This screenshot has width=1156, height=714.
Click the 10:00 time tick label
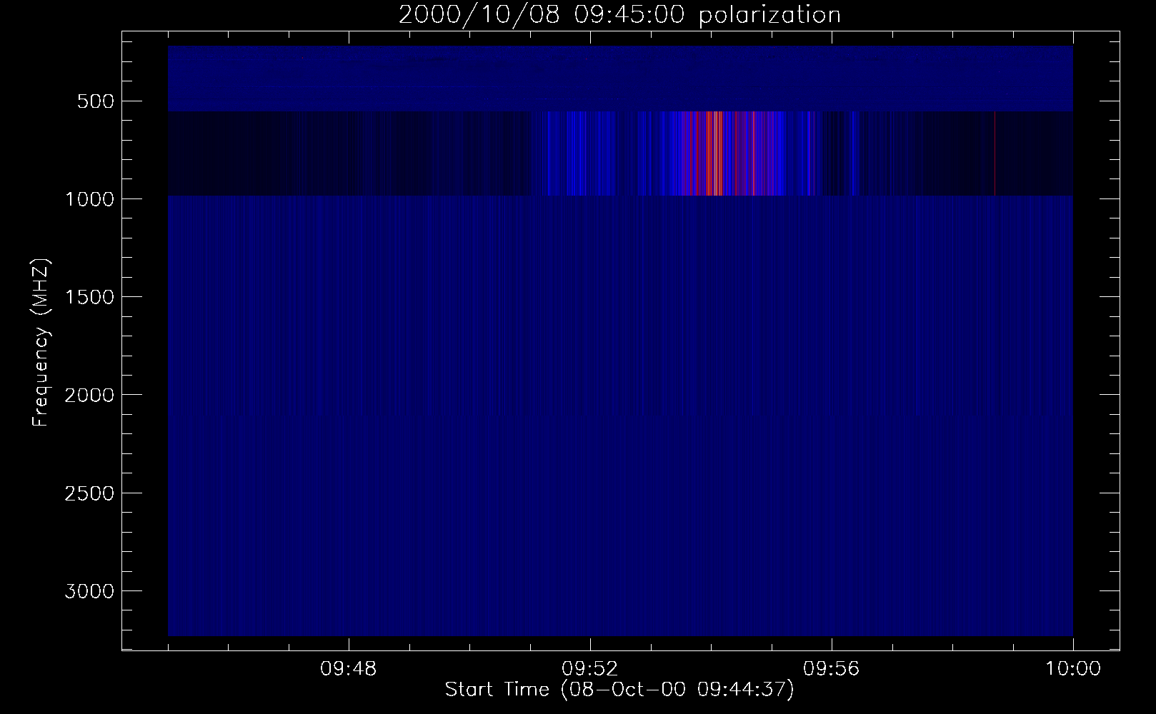(x=1073, y=669)
